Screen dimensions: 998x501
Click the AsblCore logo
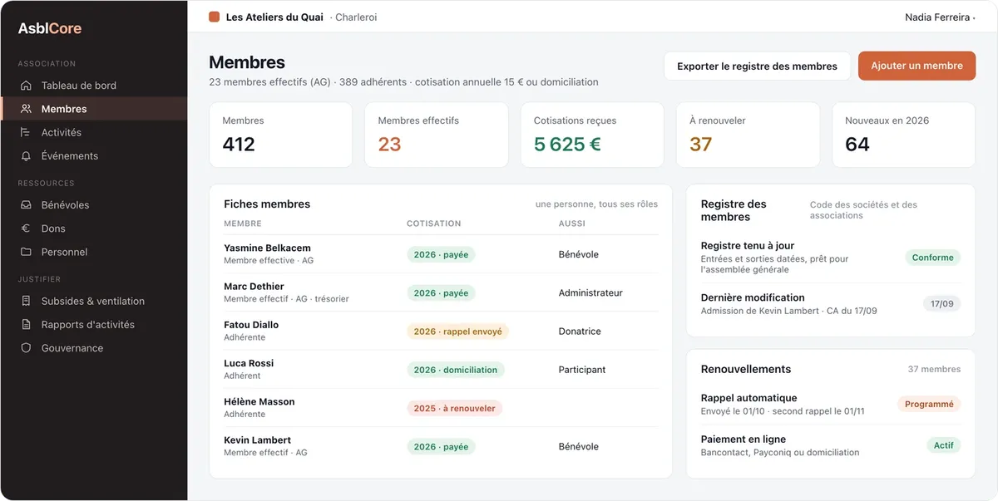pyautogui.click(x=50, y=28)
